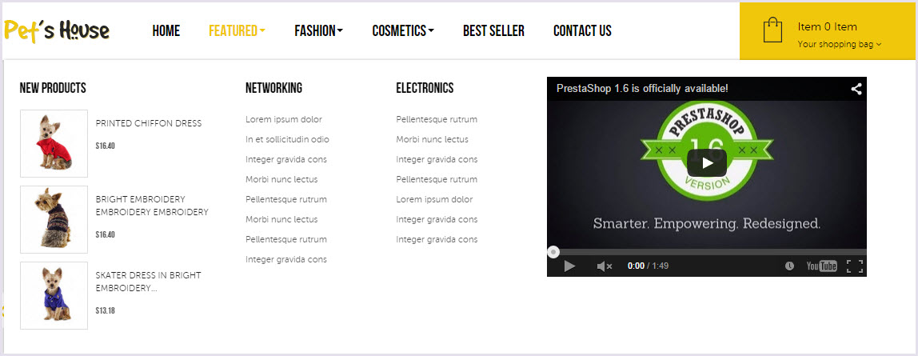Open the Best Seller page

pyautogui.click(x=493, y=30)
